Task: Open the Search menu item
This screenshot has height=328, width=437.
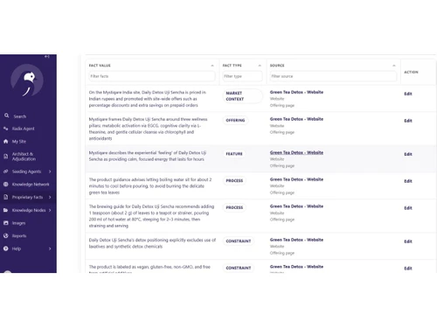Action: point(20,116)
